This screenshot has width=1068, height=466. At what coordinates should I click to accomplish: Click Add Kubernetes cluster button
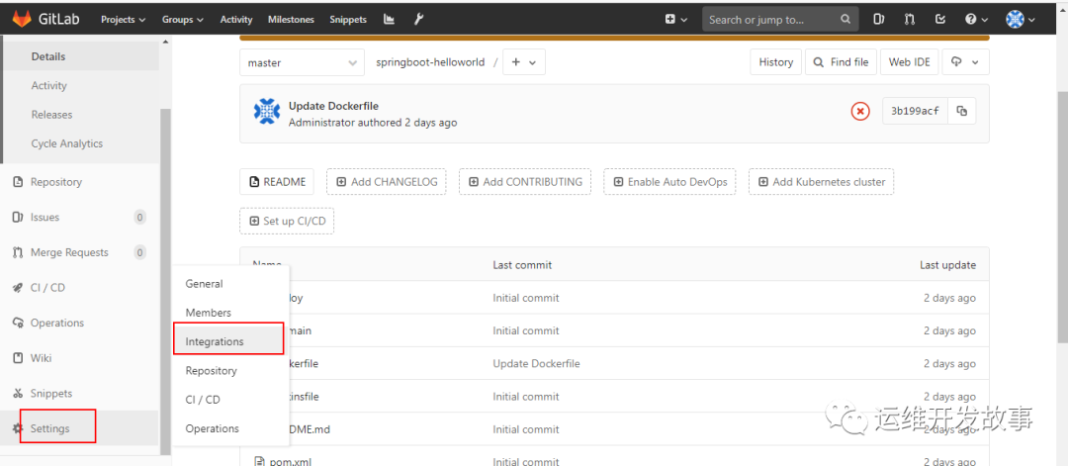[x=822, y=182]
